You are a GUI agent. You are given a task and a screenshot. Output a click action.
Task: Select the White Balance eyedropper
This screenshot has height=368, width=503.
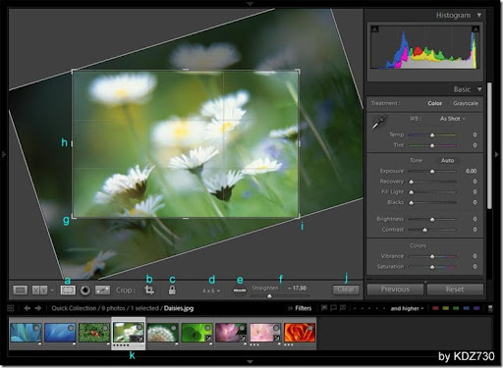tap(379, 122)
